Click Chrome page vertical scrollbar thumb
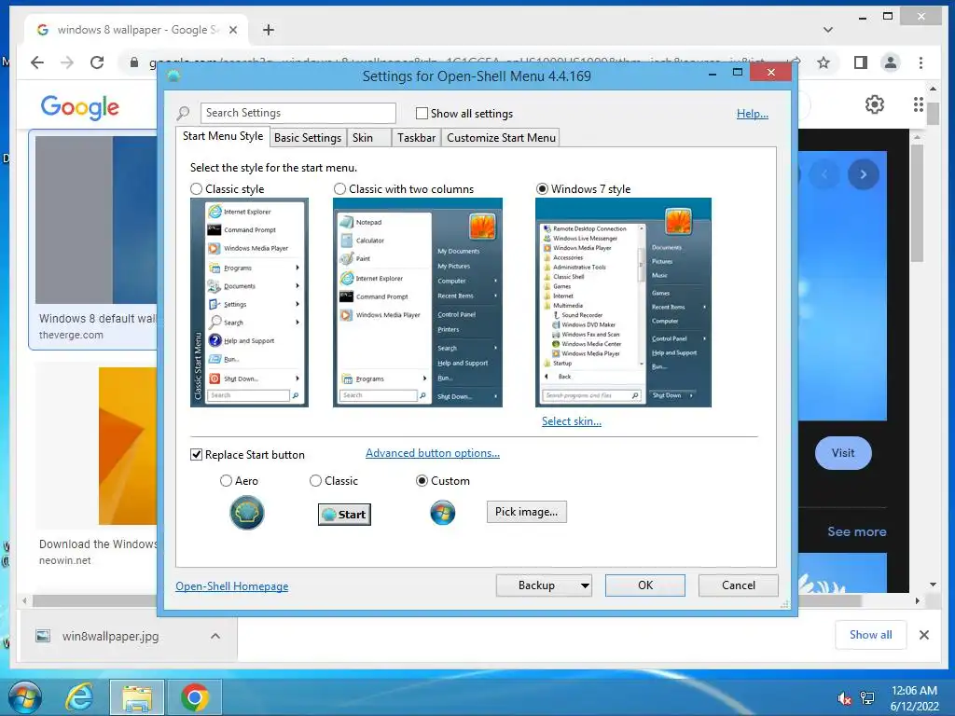Viewport: 955px width, 716px height. (x=933, y=113)
